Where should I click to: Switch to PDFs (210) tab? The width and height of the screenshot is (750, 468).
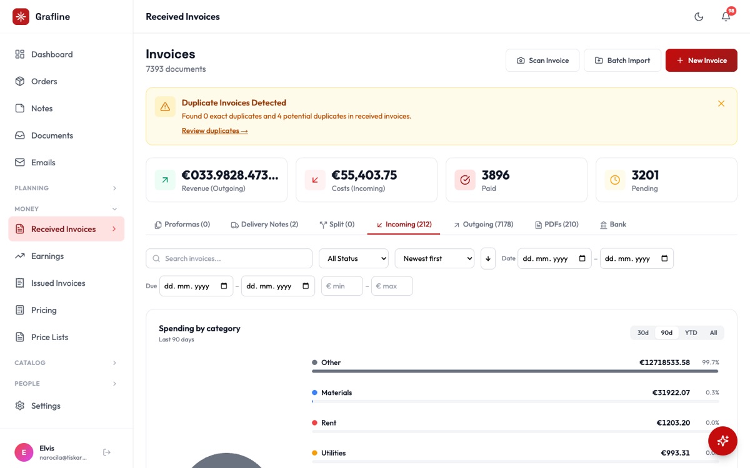557,225
